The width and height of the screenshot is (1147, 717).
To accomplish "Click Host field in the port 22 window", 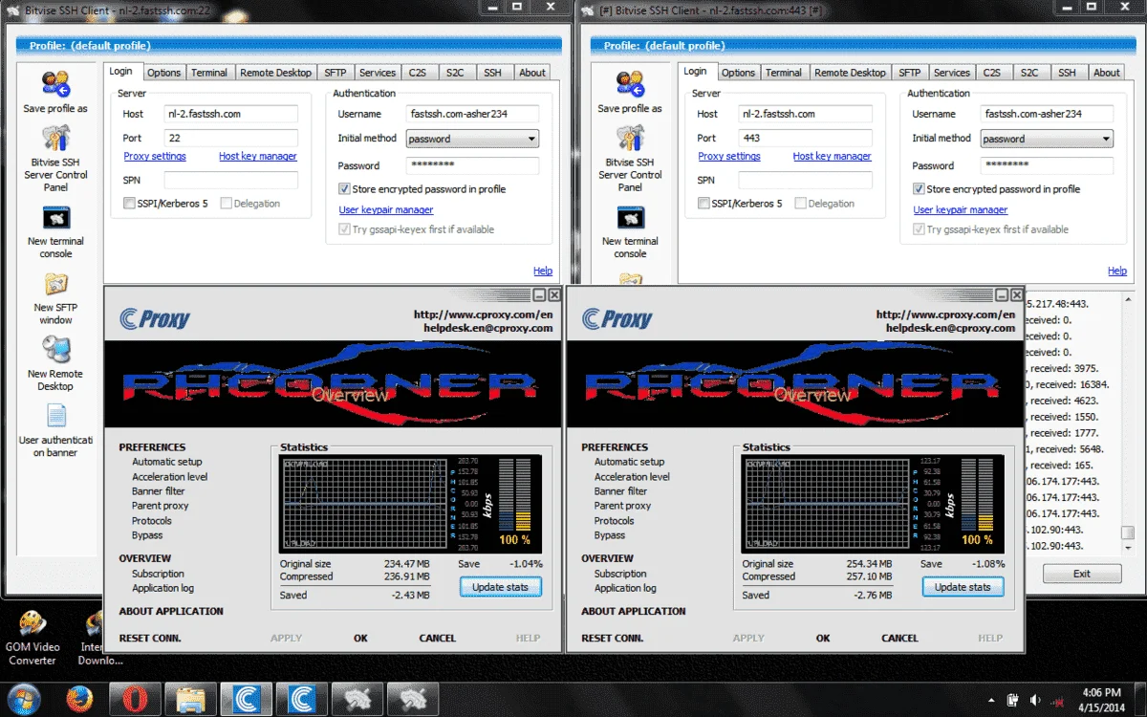I will pyautogui.click(x=230, y=114).
